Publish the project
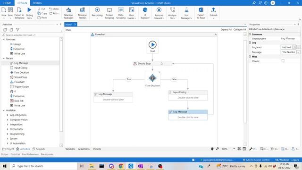Screen dimensions: 302x170 [x=213, y=13]
